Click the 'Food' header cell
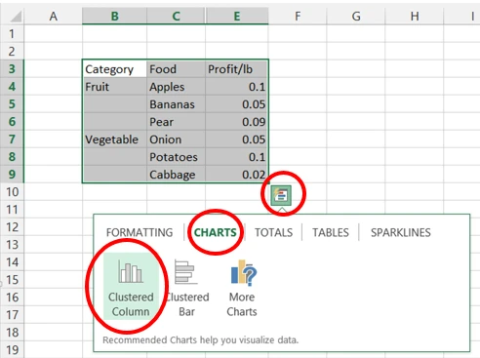This screenshot has width=480, height=358. pyautogui.click(x=176, y=69)
